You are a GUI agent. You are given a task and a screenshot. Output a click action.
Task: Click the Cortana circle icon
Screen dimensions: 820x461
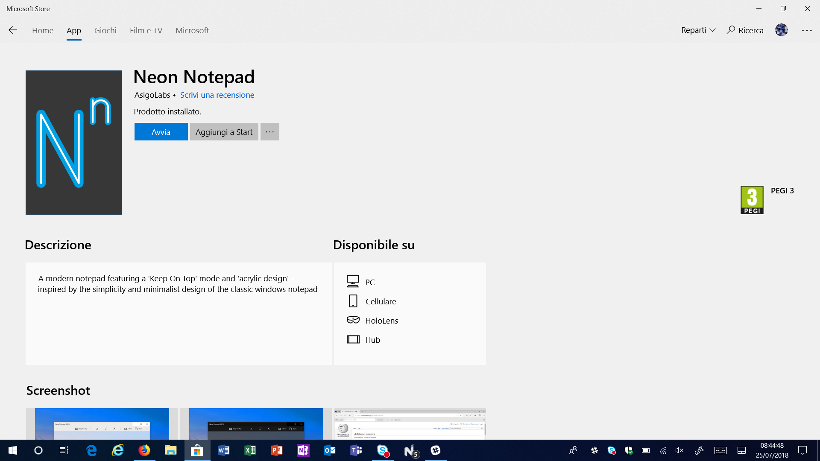point(38,450)
